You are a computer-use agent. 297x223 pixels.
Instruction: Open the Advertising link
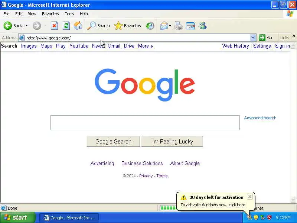click(102, 163)
